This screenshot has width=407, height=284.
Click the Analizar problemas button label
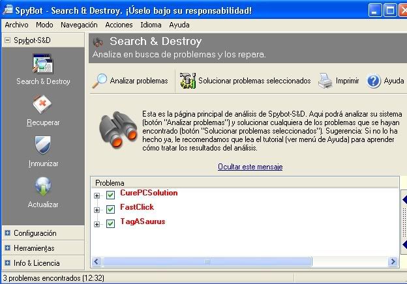click(139, 81)
